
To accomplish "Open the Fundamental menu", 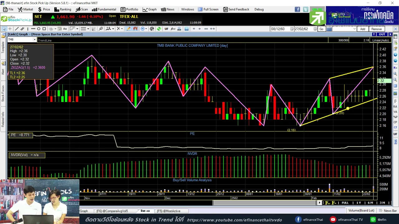I will 104,9.
